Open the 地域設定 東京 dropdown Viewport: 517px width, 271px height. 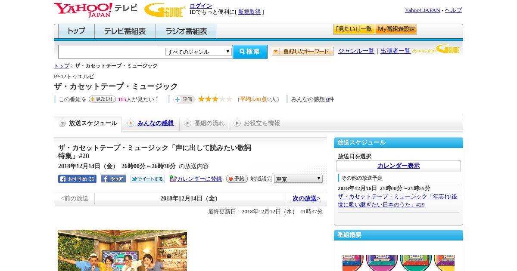click(298, 179)
